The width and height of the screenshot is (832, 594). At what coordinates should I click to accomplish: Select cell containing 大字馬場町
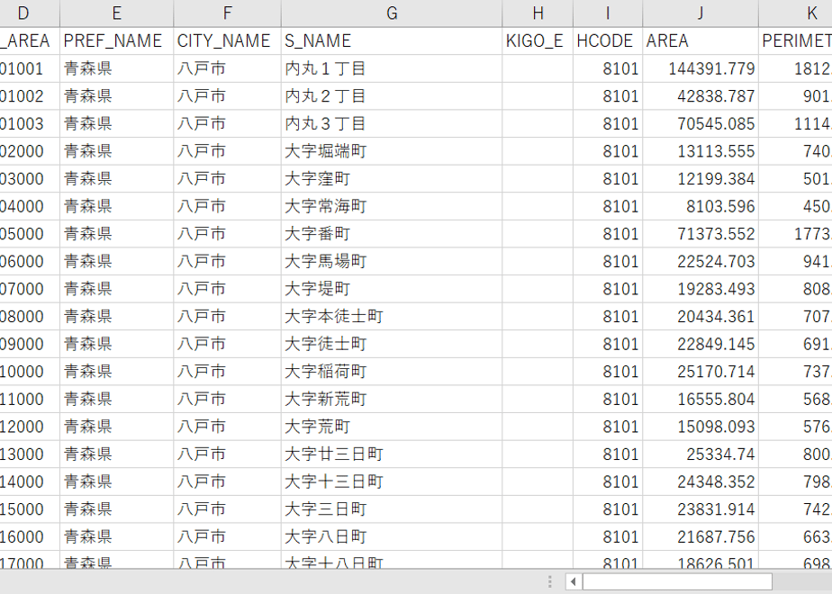(392, 261)
